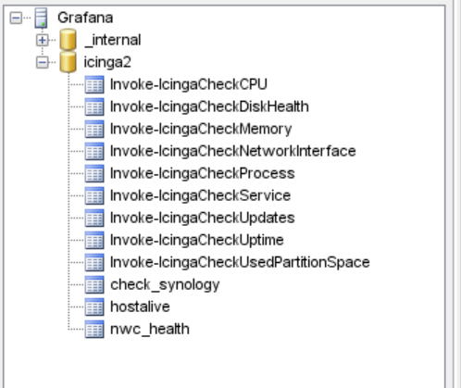Collapse the icinga2 database node
Viewport: 461px width, 388px height.
[43, 63]
